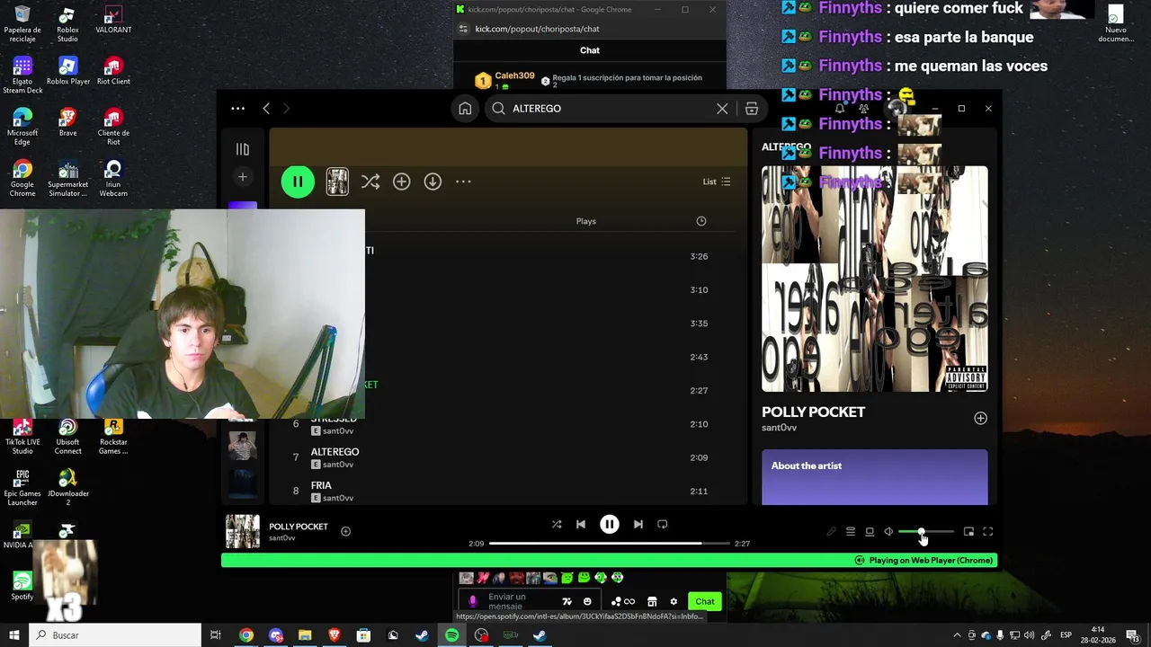
Task: Send message with green Chat button
Action: tap(705, 602)
